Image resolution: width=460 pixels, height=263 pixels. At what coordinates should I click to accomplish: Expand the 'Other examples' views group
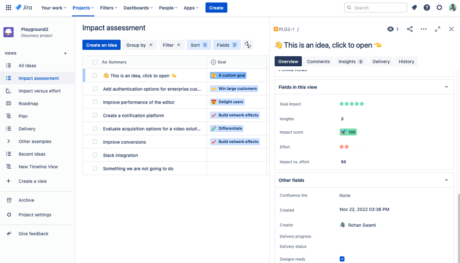coord(8,141)
